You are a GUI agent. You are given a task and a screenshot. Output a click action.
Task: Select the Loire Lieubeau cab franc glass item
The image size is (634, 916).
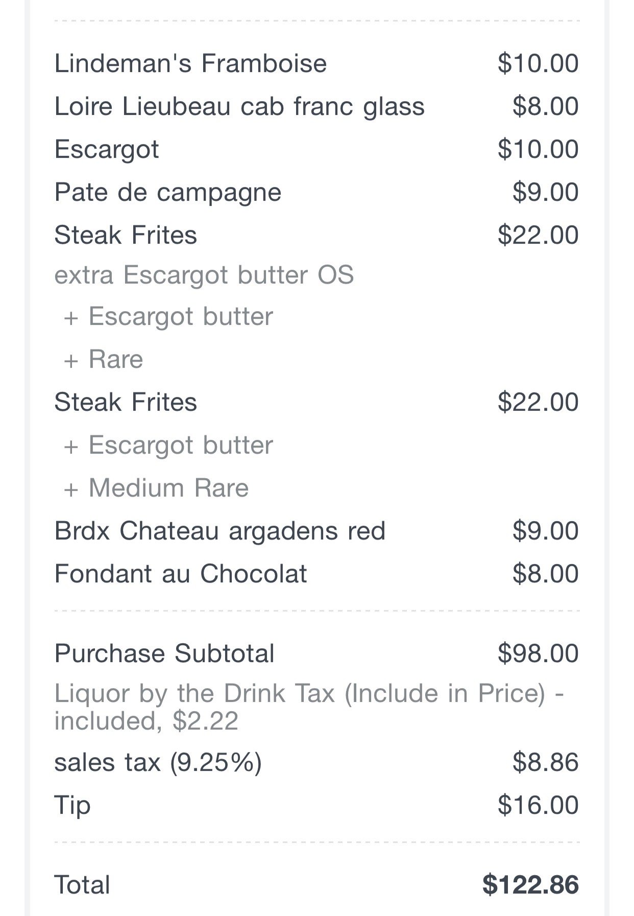tap(239, 107)
